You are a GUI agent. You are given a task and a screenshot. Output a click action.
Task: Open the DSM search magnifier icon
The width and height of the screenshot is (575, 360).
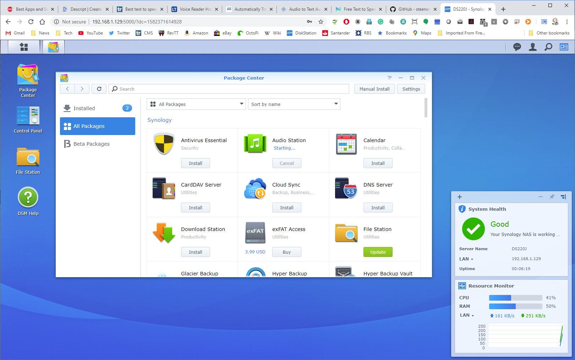[548, 47]
